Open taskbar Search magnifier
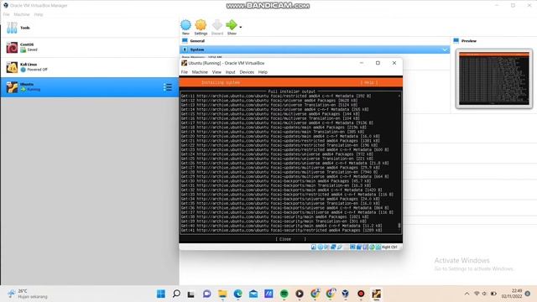The image size is (537, 302). [x=176, y=294]
